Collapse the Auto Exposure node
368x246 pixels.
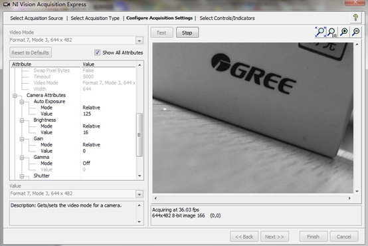(22, 102)
